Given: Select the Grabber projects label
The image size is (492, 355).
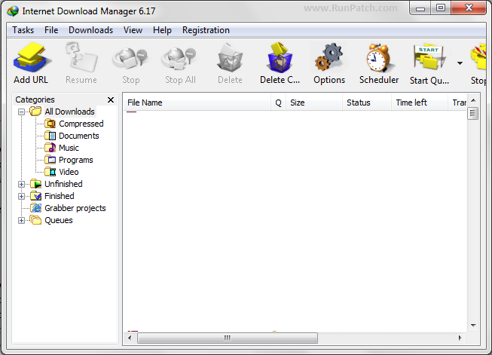Looking at the screenshot, I should (75, 208).
